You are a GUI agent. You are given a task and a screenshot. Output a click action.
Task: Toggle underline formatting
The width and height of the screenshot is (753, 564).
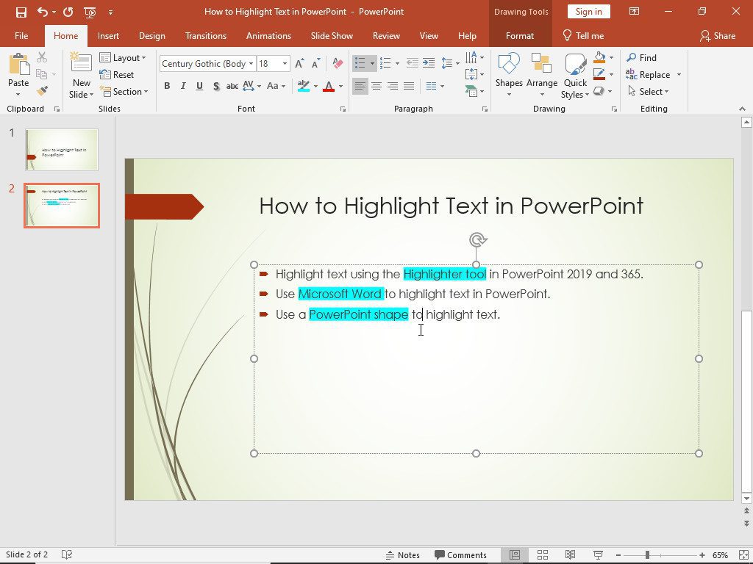199,86
